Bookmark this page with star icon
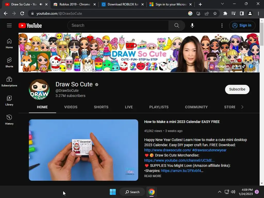Viewport: 264px width, 198px height. [215, 13]
